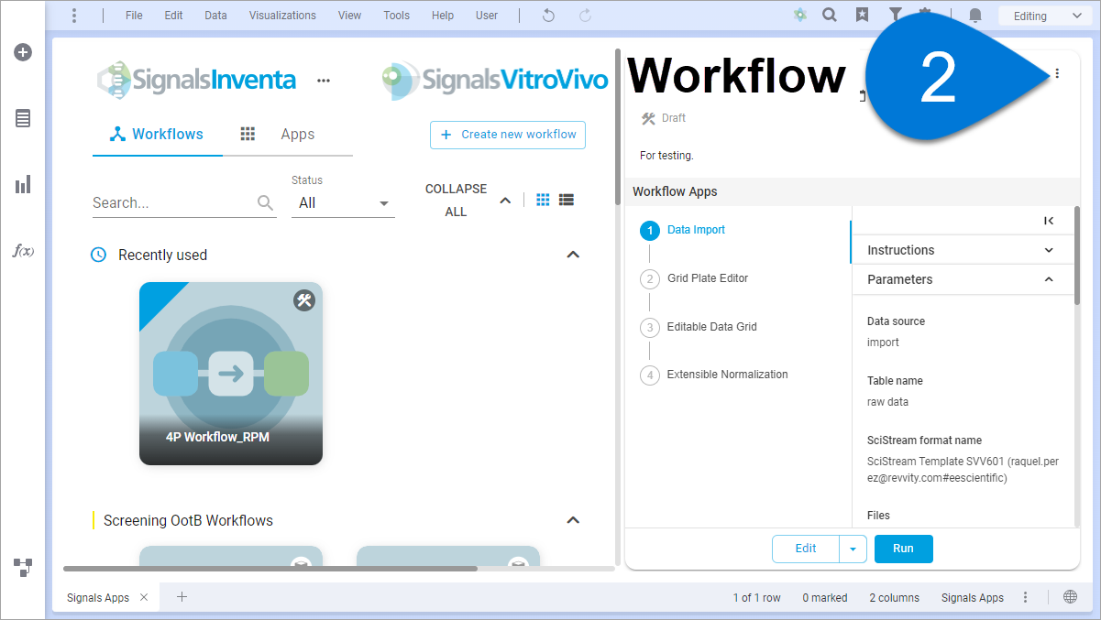Screen dimensions: 1101x620
Task: Open the Help menu
Action: click(x=443, y=16)
